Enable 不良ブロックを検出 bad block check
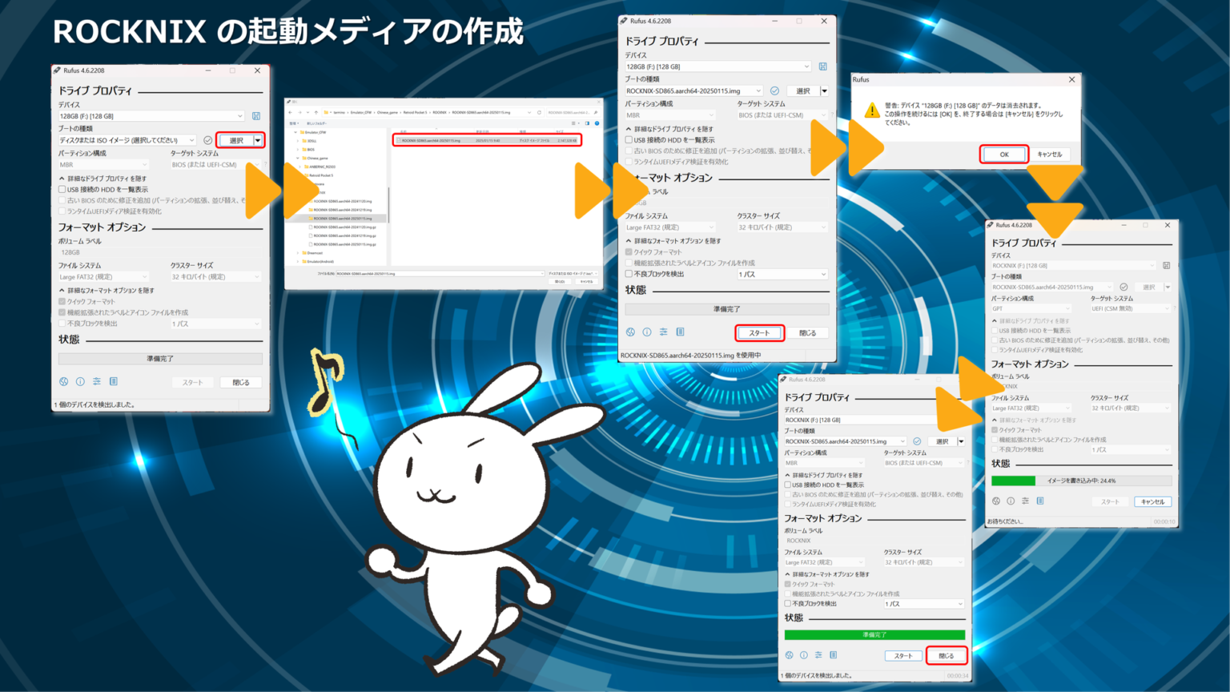The height and width of the screenshot is (692, 1230). coord(60,323)
